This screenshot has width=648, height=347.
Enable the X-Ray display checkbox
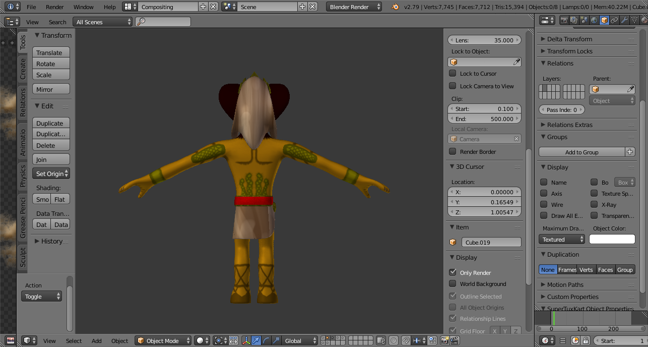pyautogui.click(x=594, y=205)
